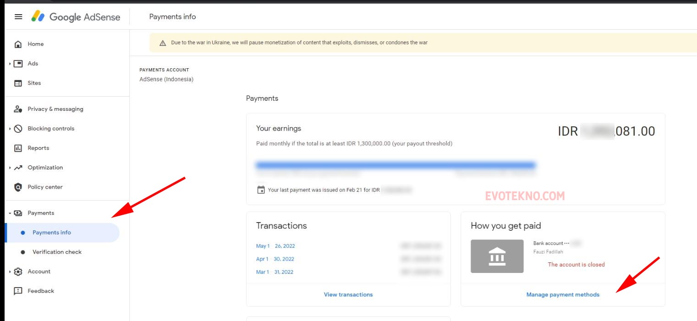Click the Sites icon in sidebar

coord(18,83)
